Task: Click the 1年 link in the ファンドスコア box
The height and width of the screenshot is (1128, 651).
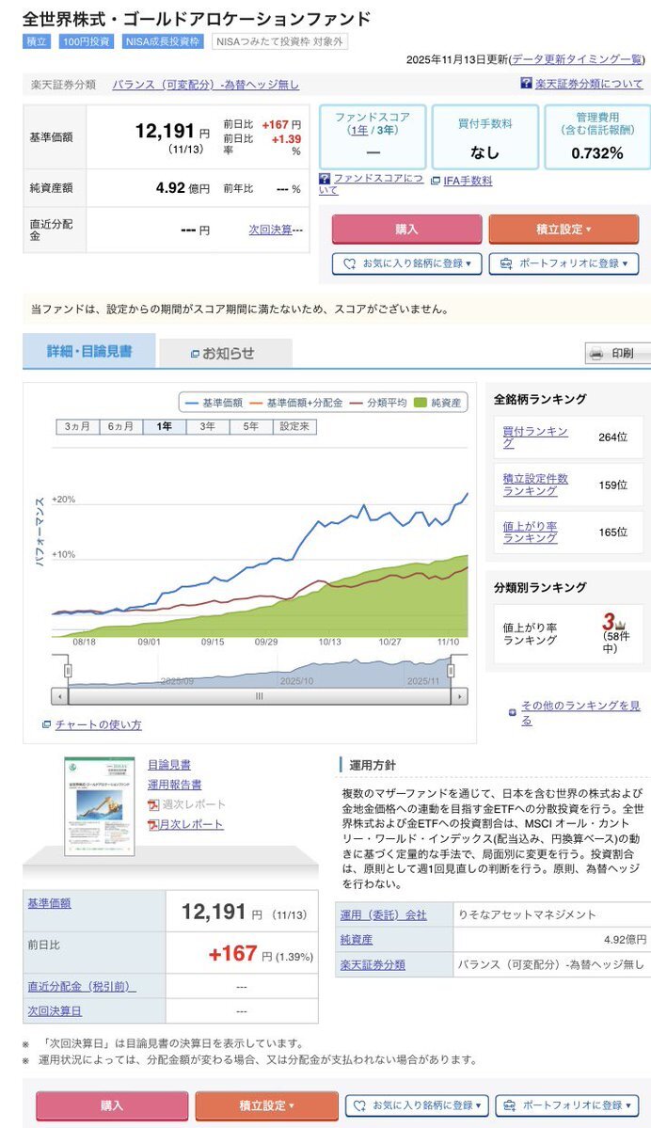Action: click(x=359, y=130)
